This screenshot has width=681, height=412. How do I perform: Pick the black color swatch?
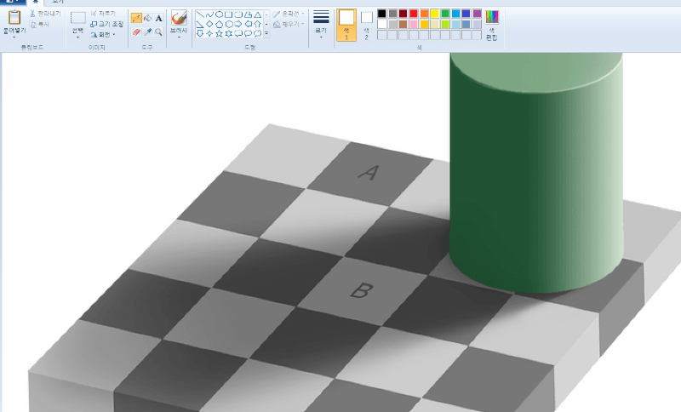pos(381,14)
